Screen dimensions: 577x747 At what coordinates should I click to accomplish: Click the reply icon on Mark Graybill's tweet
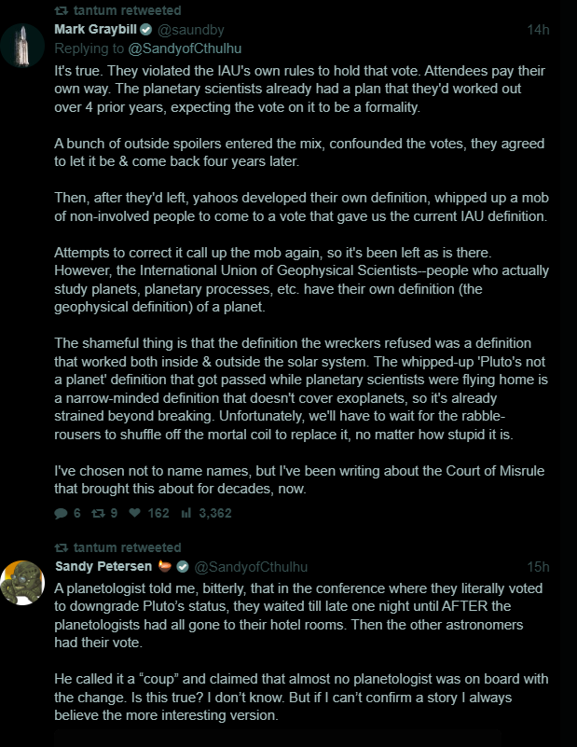click(x=62, y=513)
